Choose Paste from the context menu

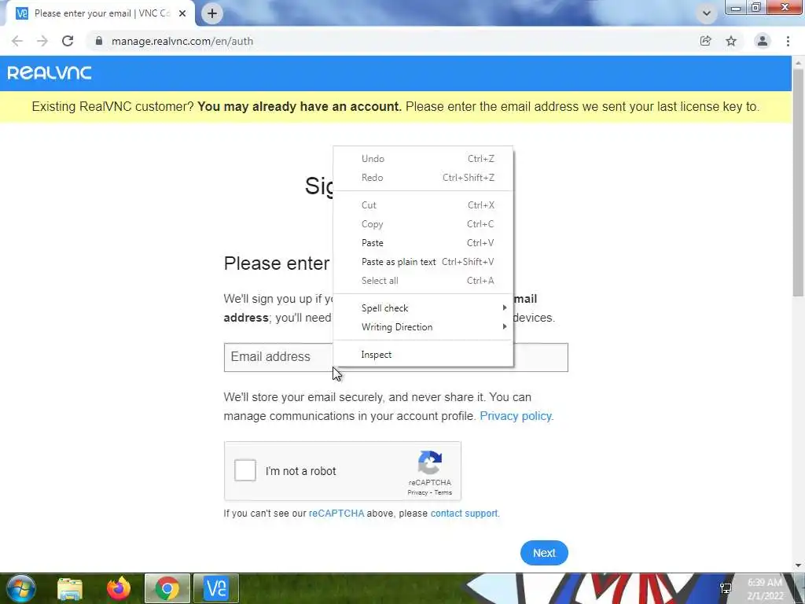(x=424, y=243)
